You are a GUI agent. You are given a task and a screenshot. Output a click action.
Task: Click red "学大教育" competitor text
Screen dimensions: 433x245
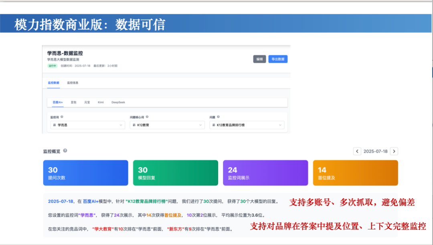point(103,229)
